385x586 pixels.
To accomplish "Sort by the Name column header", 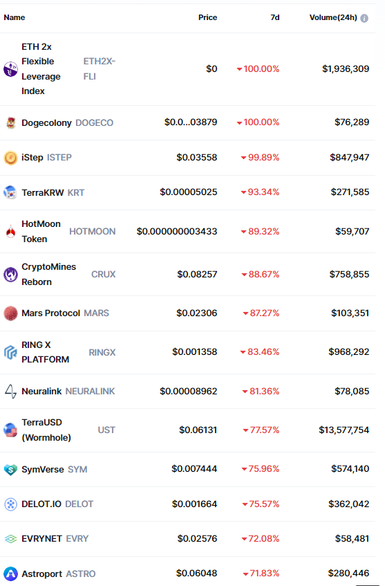I will [x=15, y=17].
